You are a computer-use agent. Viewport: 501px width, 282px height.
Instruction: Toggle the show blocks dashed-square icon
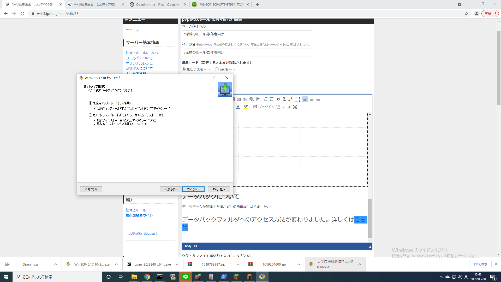[297, 99]
